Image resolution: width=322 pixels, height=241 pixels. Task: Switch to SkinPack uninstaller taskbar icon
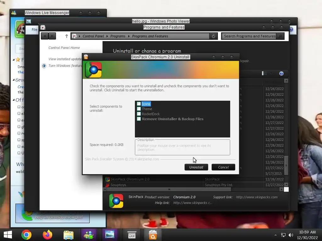153,235
